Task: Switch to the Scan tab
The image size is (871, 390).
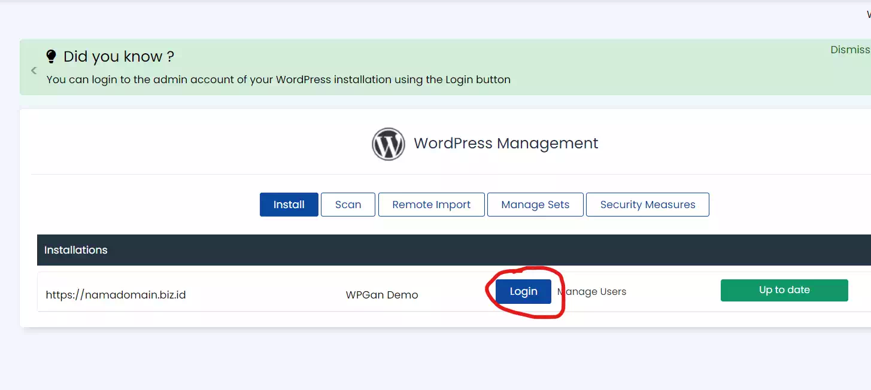Action: tap(348, 205)
